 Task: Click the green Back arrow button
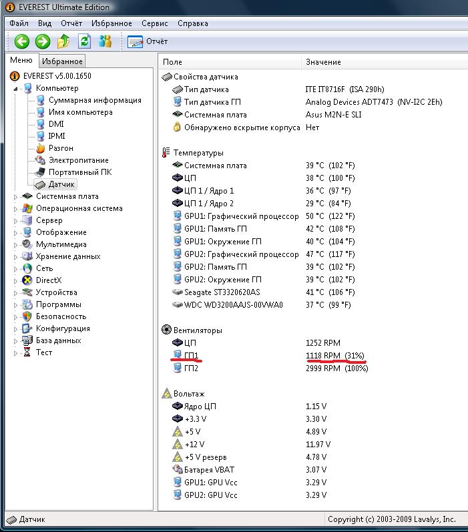click(22, 42)
